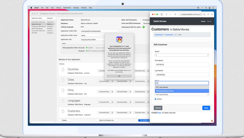Open a new tab with plus icon
Screen dimensions: 244x138
pyautogui.click(x=208, y=14)
